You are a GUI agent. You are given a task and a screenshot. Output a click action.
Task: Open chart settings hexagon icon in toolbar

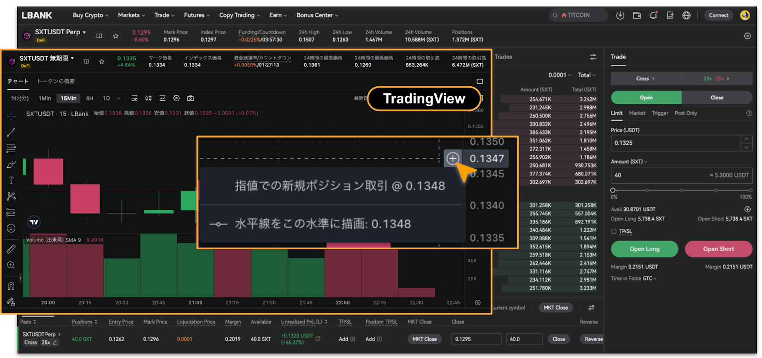tap(177, 98)
